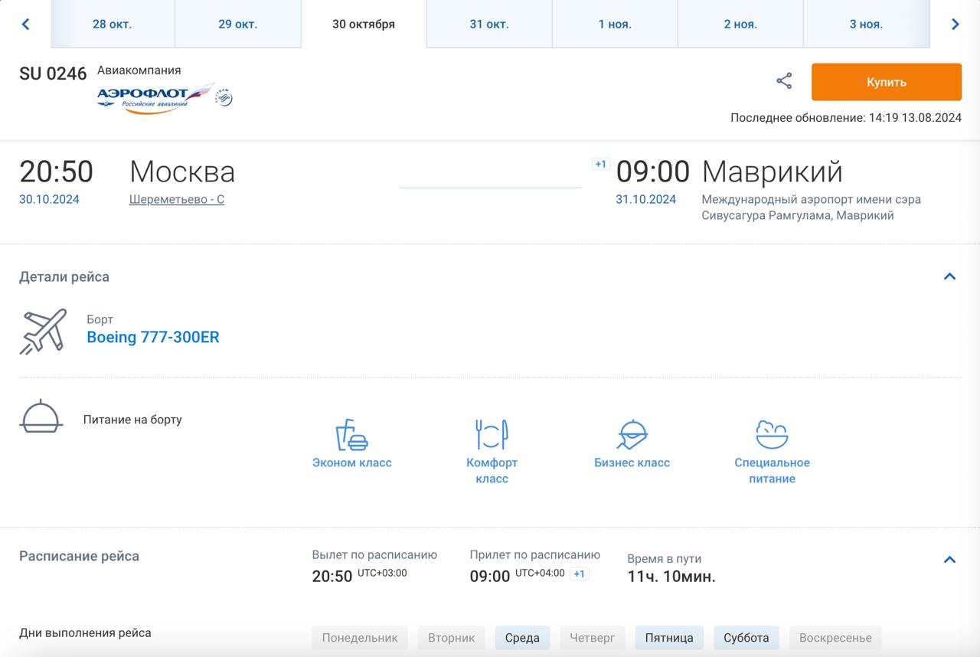Toggle the Среда flight day chip
Screen dimensions: 980x657
click(x=522, y=638)
